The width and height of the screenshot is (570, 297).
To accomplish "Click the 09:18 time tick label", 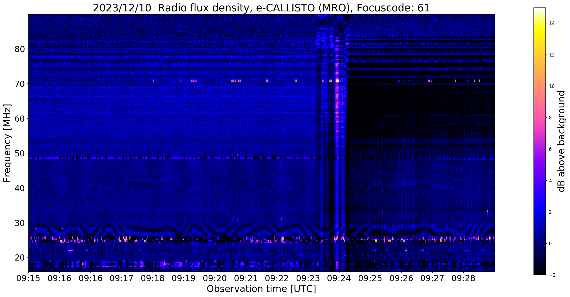I will pyautogui.click(x=153, y=278).
